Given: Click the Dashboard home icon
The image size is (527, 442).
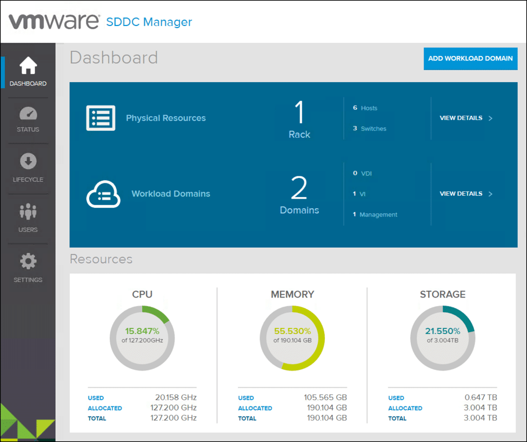Looking at the screenshot, I should 28,66.
